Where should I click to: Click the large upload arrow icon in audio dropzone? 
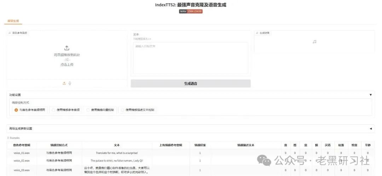(67, 48)
